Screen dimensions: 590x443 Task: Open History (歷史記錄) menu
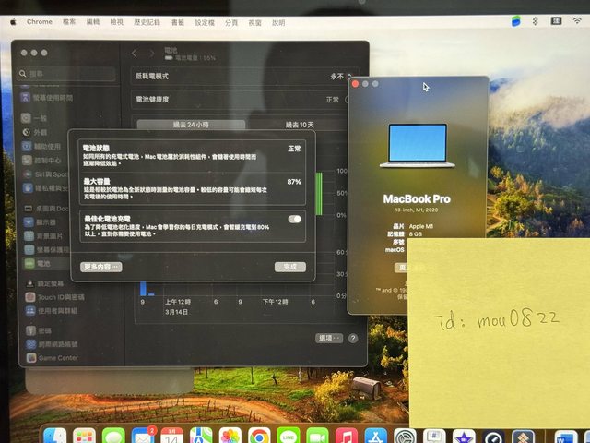[147, 22]
